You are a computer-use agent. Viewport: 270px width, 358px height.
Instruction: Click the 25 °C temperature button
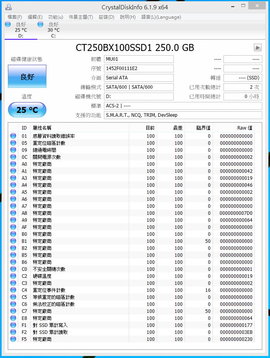pos(27,110)
